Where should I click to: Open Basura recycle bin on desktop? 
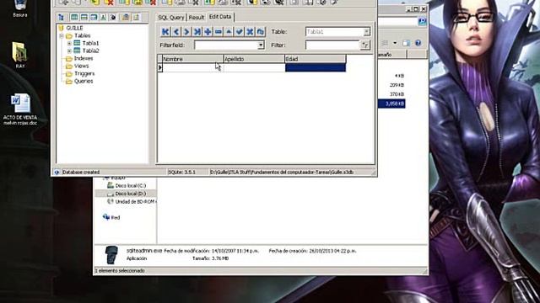20,8
